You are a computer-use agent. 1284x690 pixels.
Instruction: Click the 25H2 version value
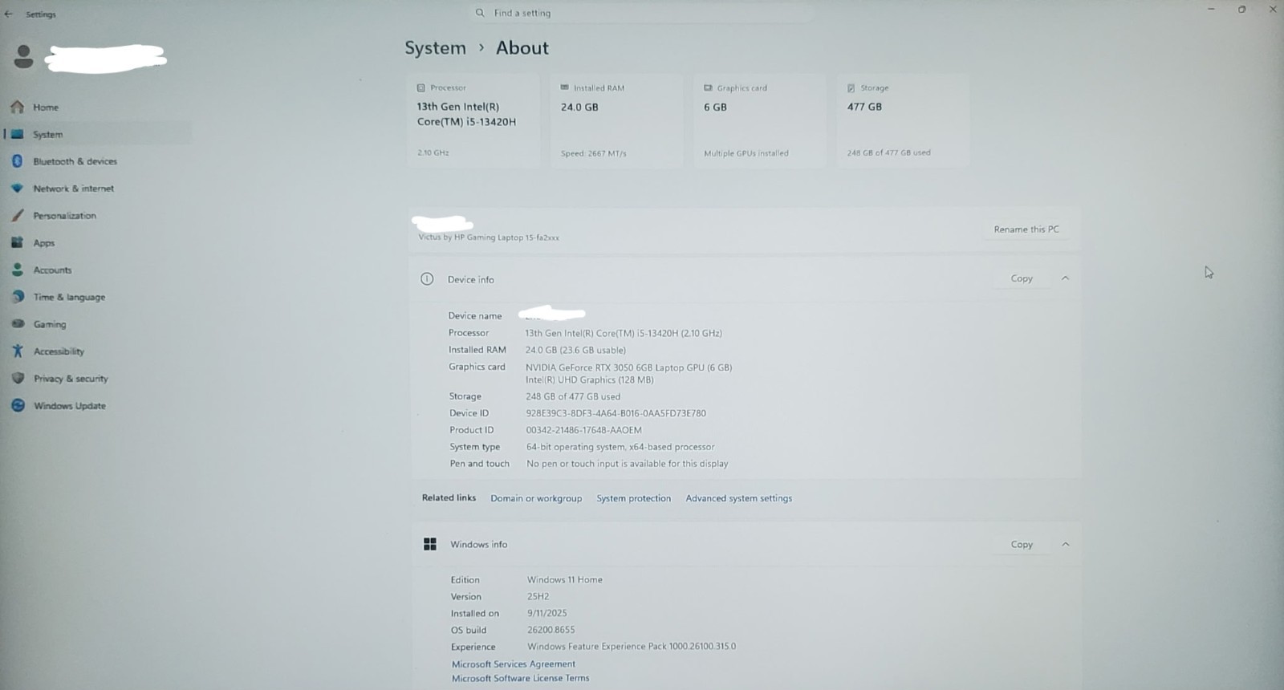point(538,596)
